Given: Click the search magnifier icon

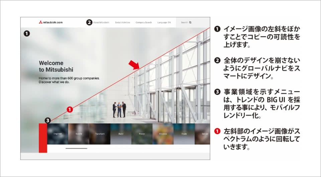Looking at the screenshot, I should 190,22.
